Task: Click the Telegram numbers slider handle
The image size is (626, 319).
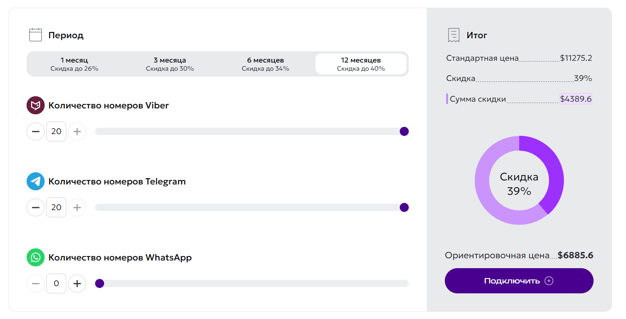Action: (404, 207)
